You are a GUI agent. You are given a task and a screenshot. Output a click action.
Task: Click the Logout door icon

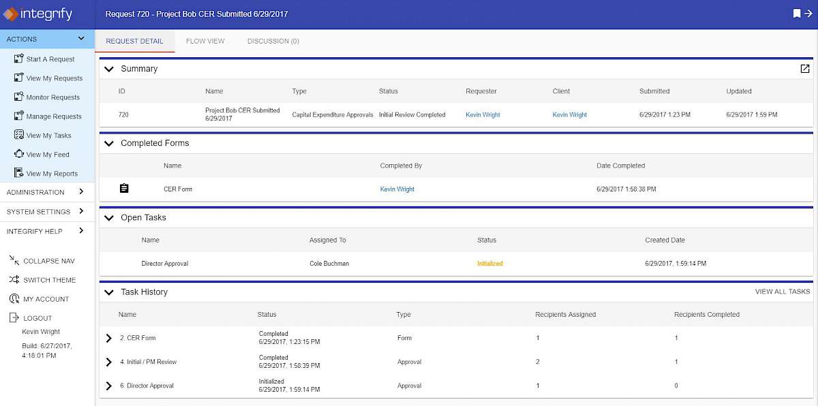coord(14,317)
